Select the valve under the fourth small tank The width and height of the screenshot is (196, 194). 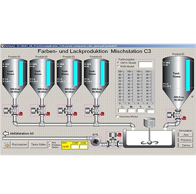point(92,111)
